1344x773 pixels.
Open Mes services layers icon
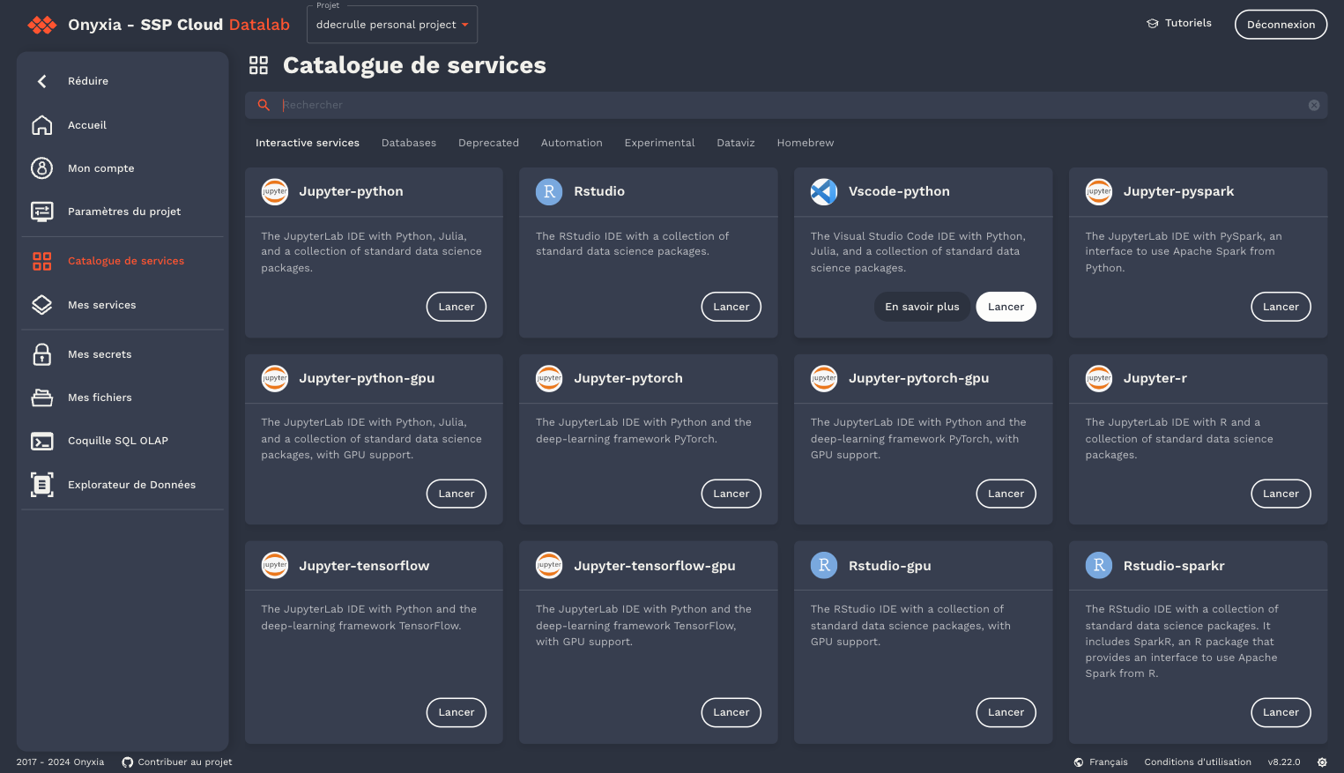(41, 305)
